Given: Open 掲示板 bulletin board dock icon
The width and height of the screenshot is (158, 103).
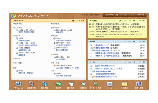Looking at the screenshot, I should coord(59,84).
